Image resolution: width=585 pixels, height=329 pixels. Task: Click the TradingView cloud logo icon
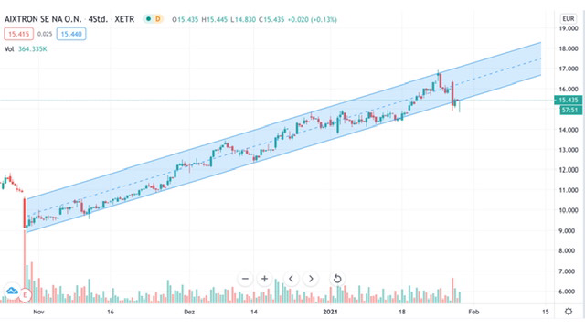click(x=12, y=292)
